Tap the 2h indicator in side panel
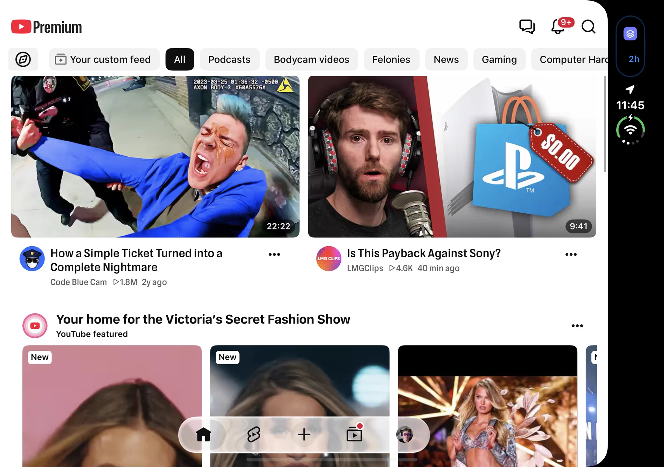This screenshot has width=664, height=467. 634,59
